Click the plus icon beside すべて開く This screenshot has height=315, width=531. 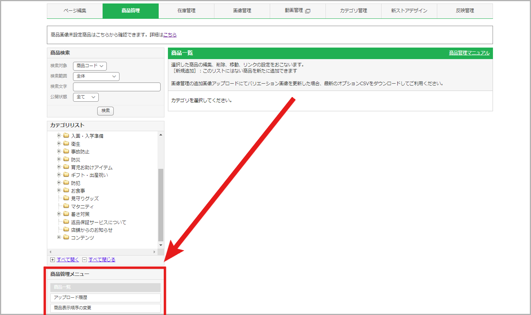tap(53, 260)
